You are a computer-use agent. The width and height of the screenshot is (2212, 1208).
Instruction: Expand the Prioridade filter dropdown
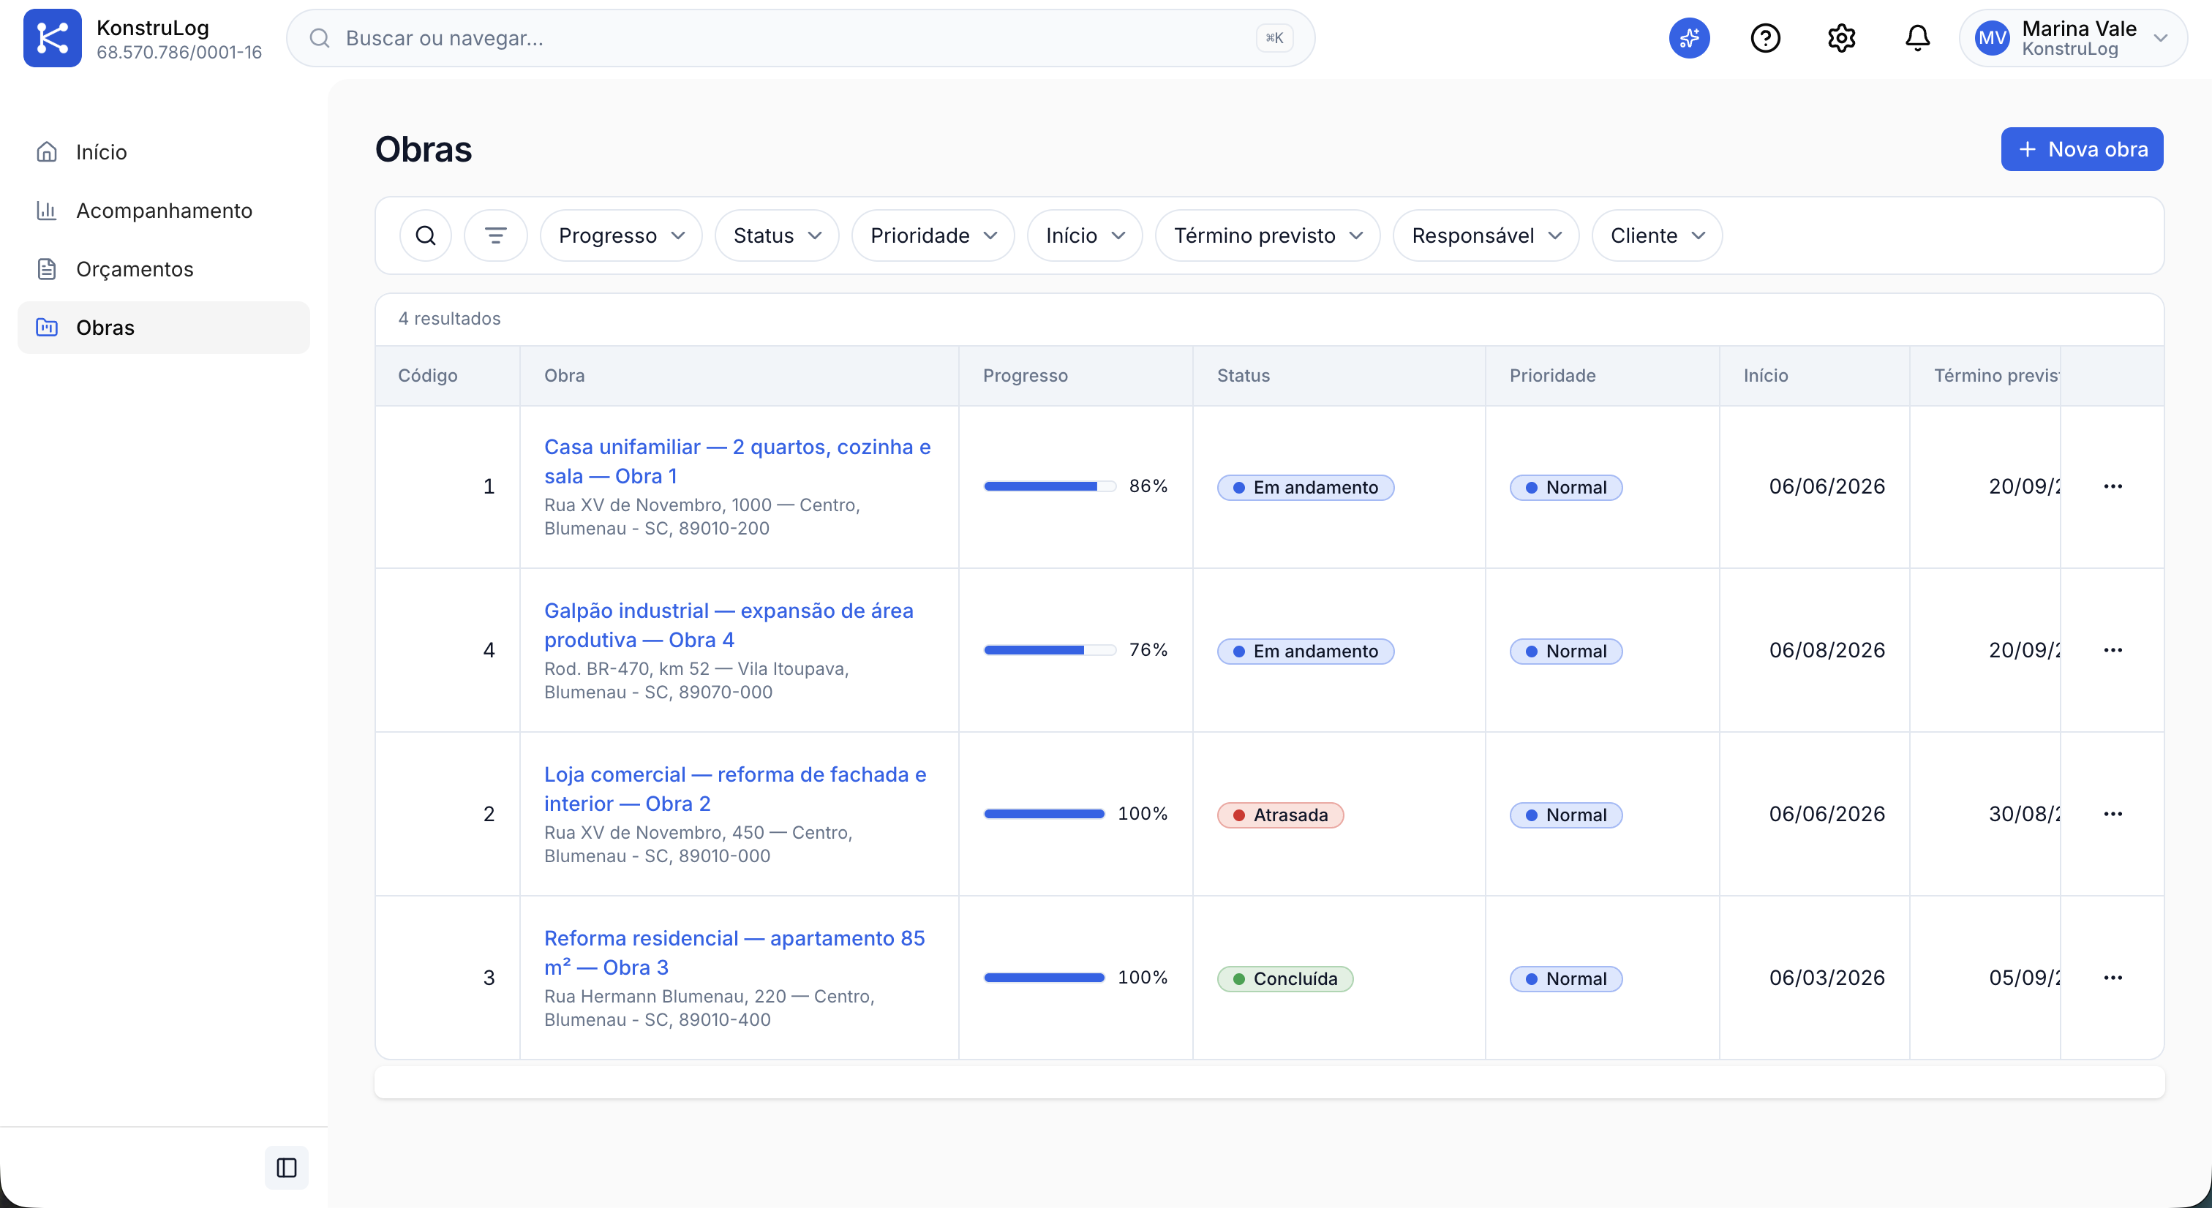[933, 235]
